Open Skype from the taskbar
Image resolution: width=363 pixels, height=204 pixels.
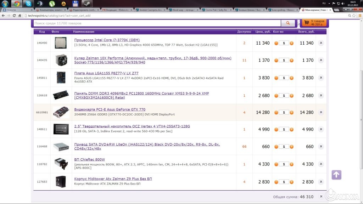tap(28, 4)
